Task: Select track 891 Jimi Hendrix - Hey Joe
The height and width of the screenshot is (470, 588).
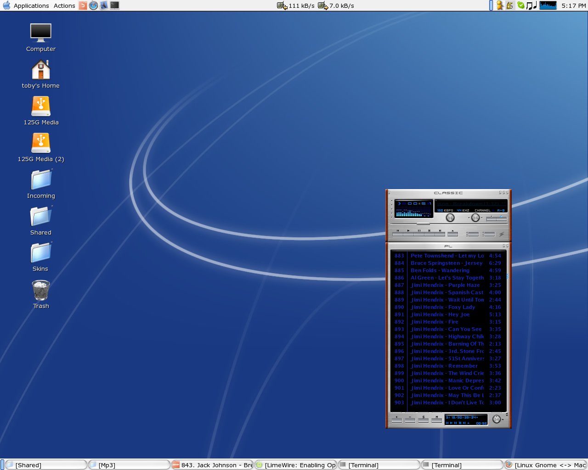Action: (x=448, y=314)
